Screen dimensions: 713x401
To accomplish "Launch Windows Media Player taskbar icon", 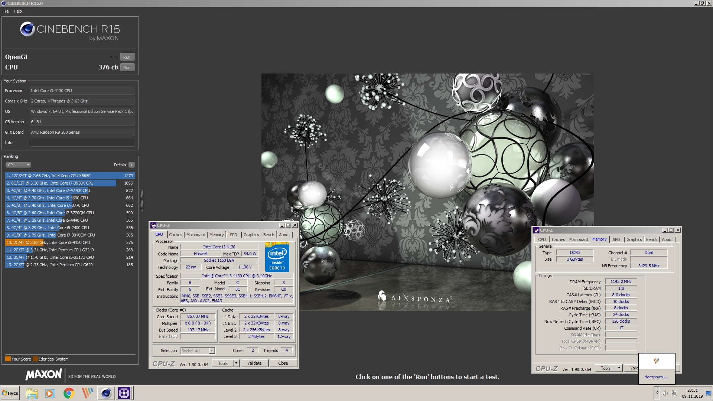I will tap(50, 393).
